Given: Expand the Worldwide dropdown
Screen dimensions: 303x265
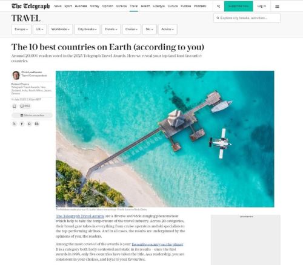Looking at the screenshot, I should [x=61, y=29].
